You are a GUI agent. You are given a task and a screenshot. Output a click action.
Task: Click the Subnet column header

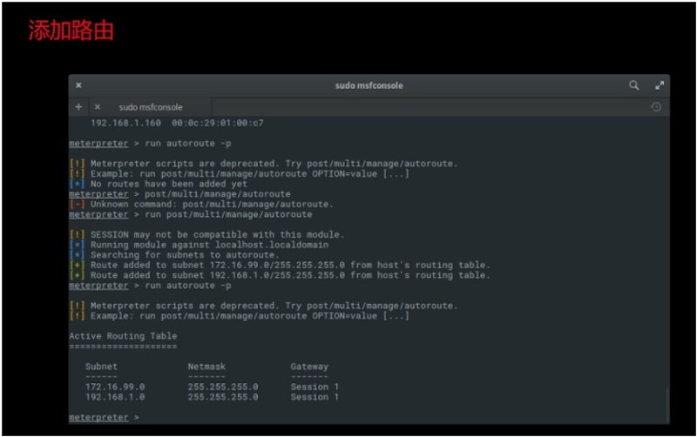coord(101,366)
